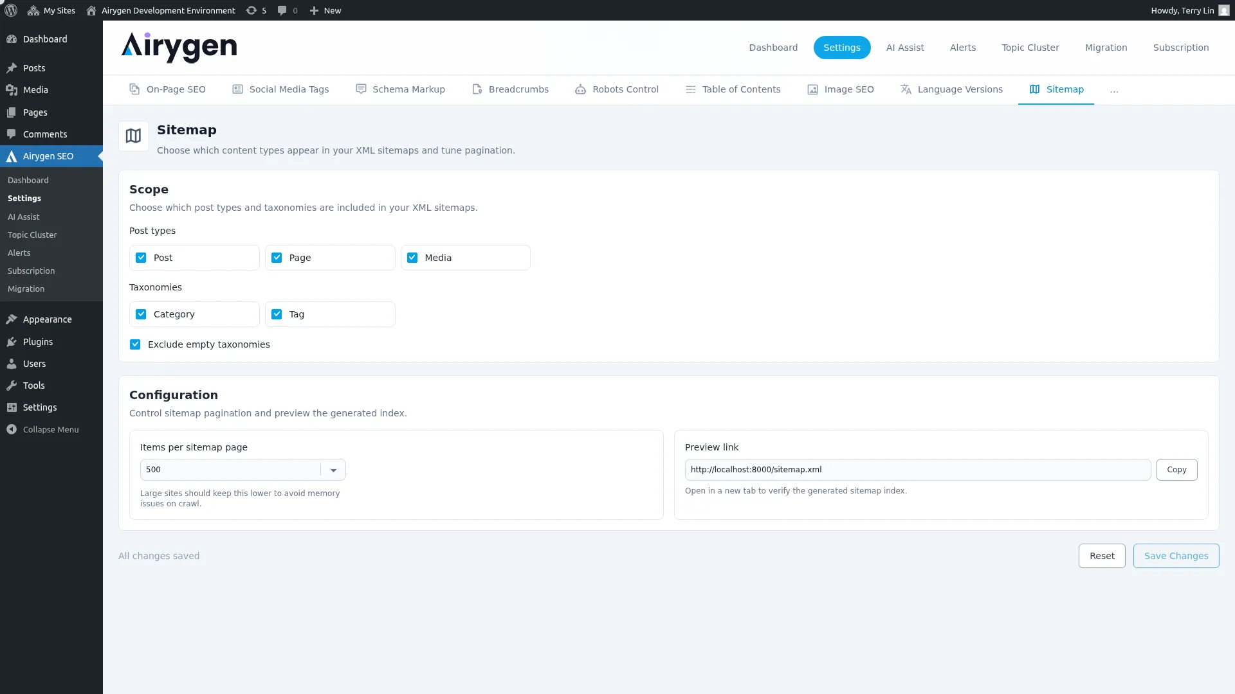Click the Appearance brush icon

click(12, 319)
